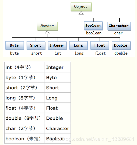Click the Integer class box in diagram

[x=57, y=45]
